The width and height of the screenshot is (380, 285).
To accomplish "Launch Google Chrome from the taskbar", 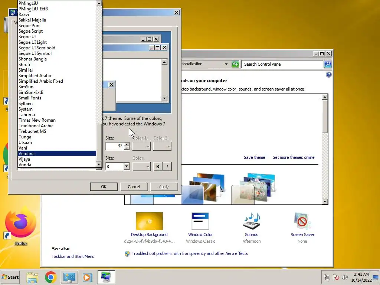I will (x=50, y=277).
